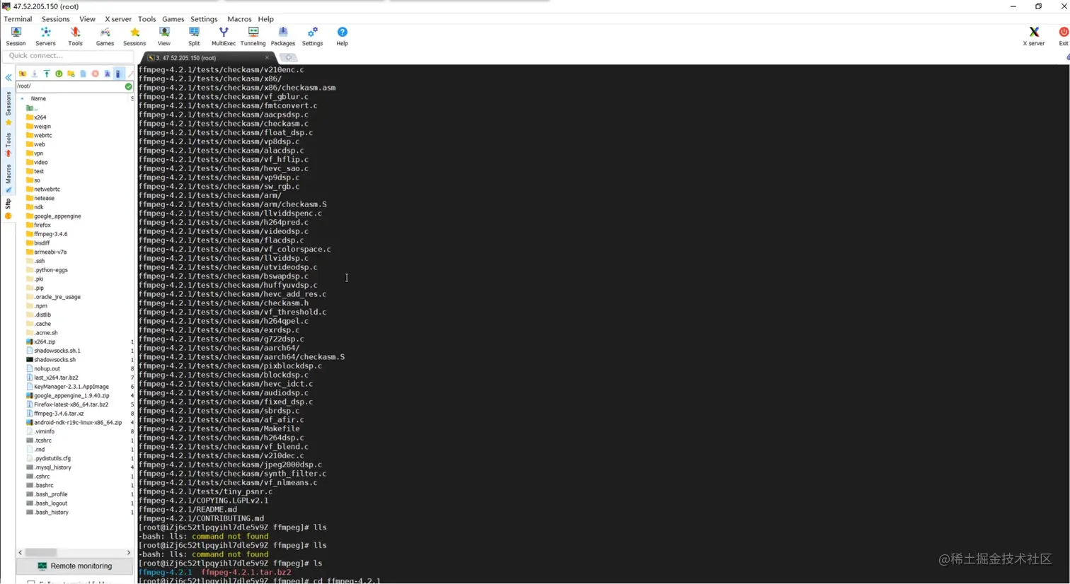The height and width of the screenshot is (584, 1070).
Task: Switch to the Sessions vertical side tab
Action: tap(8, 108)
